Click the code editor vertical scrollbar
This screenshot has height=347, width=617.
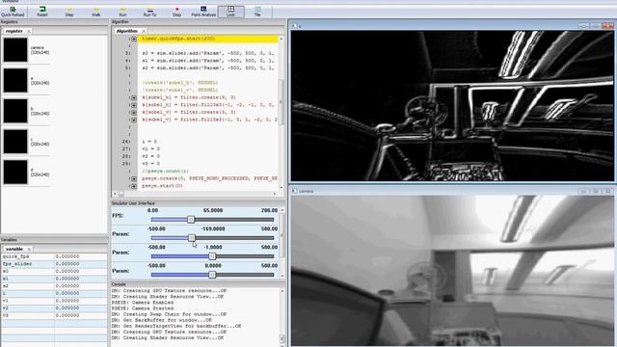(x=281, y=102)
